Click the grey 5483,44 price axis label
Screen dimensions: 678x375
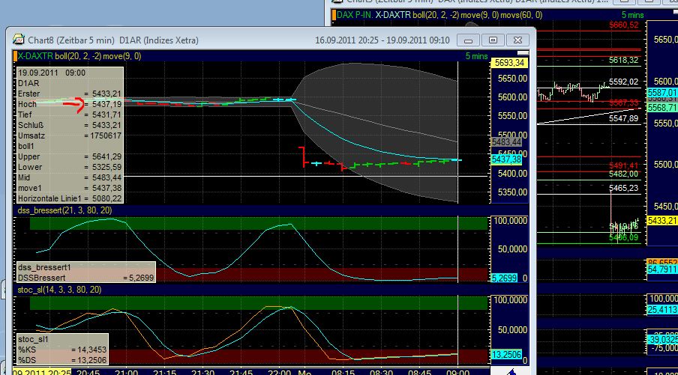[507, 142]
